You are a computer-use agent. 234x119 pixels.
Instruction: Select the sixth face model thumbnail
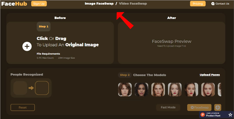click(x=208, y=90)
